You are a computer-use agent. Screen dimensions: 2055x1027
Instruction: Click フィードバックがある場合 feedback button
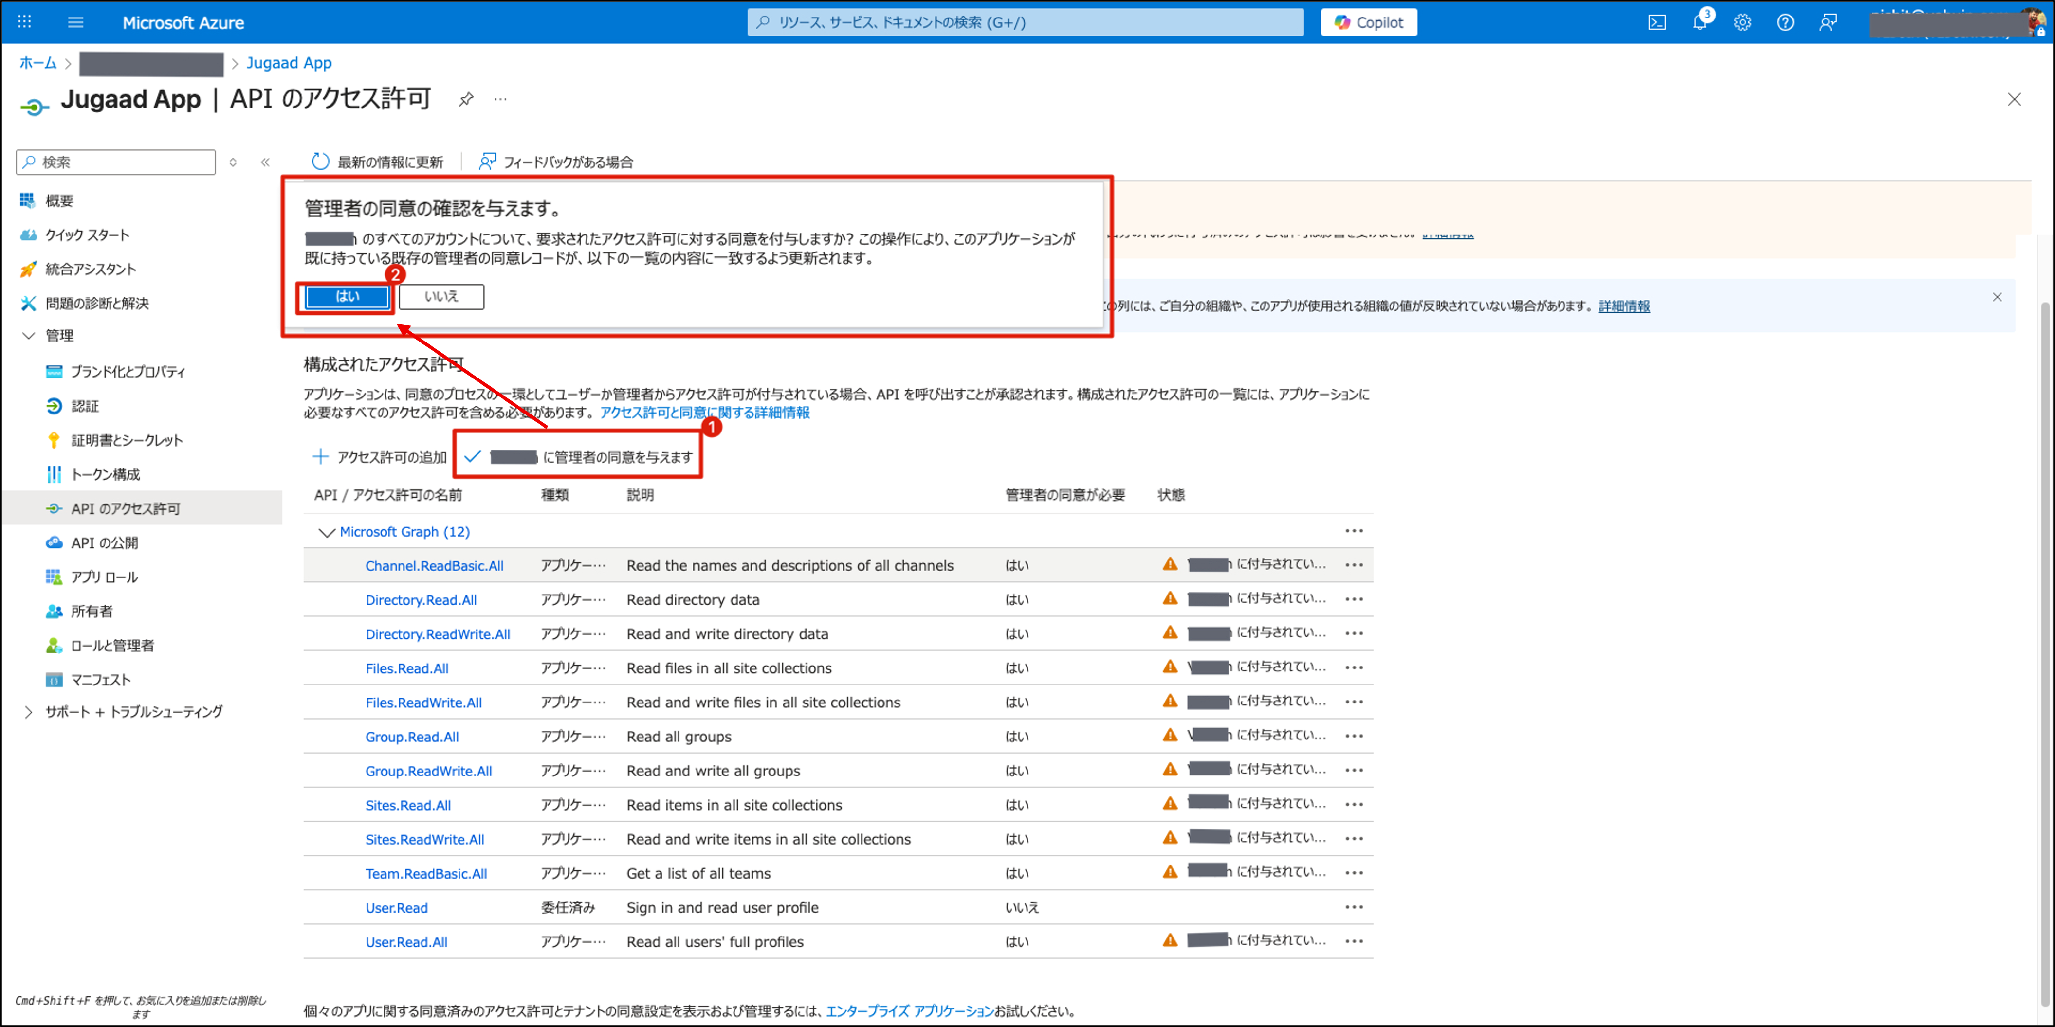556,162
